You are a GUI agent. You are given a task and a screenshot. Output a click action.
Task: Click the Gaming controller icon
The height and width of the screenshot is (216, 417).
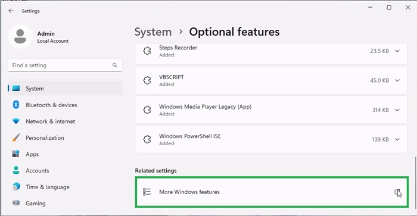16,203
